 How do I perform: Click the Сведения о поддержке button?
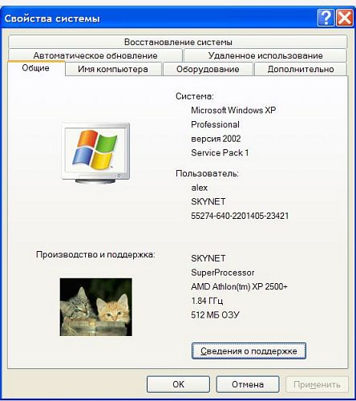249,350
